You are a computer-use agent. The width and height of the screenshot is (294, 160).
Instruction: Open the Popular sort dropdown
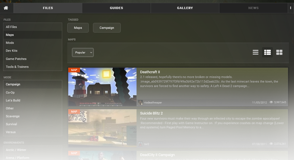point(83,52)
